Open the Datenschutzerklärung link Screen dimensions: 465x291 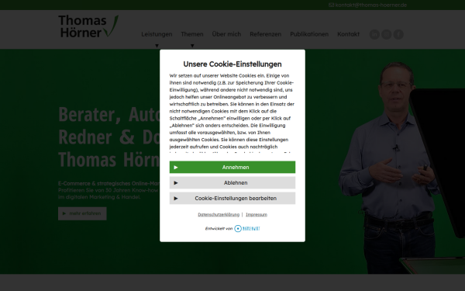point(219,214)
